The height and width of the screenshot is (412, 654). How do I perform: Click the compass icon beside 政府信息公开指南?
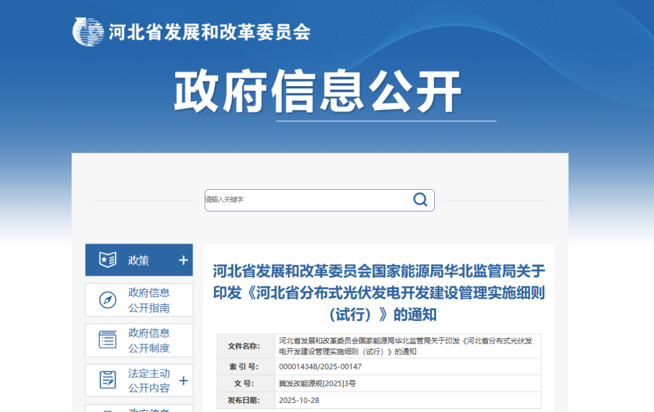[106, 299]
